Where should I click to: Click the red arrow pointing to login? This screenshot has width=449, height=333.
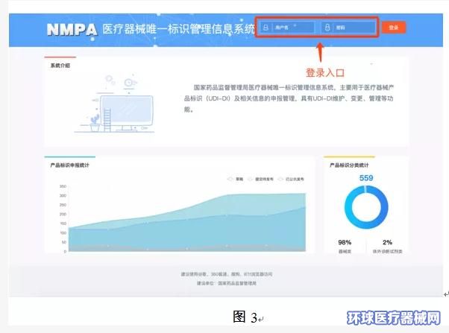click(x=320, y=51)
